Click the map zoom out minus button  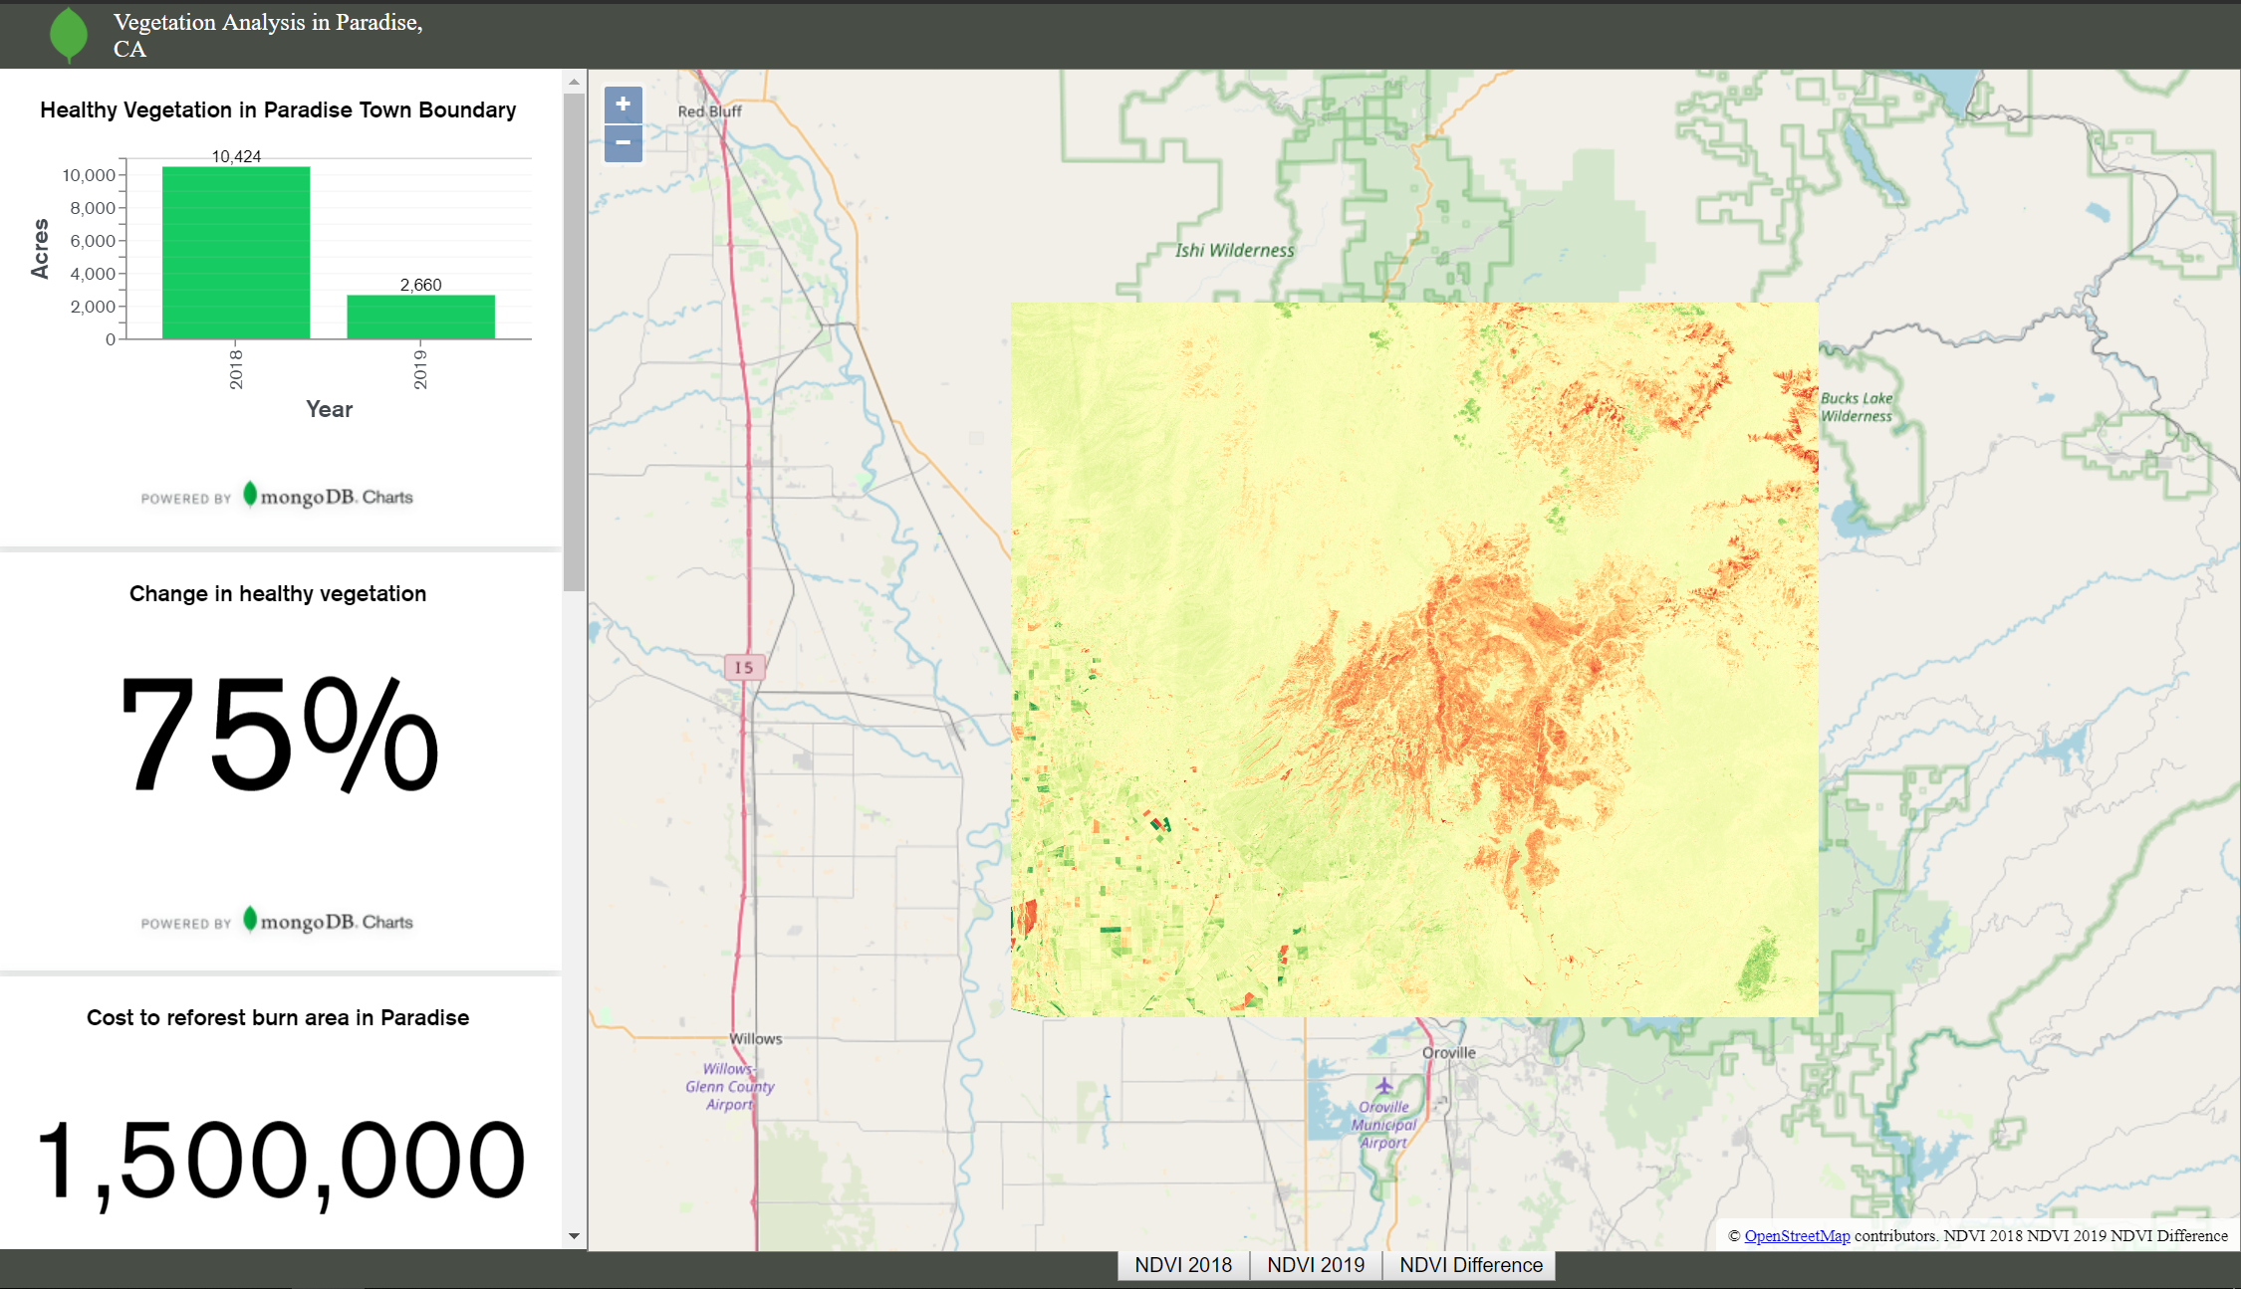tap(622, 143)
